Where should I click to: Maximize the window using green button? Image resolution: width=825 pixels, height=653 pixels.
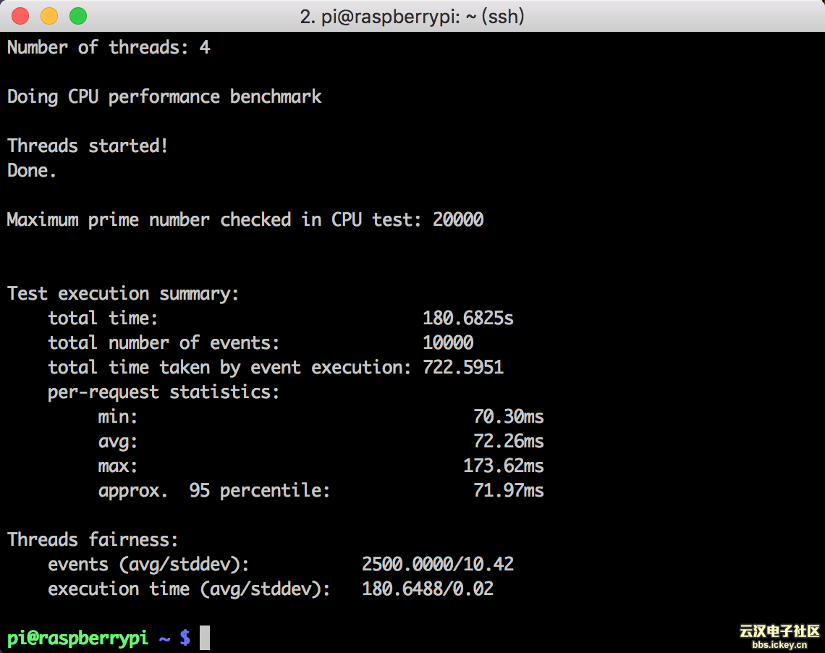[77, 15]
